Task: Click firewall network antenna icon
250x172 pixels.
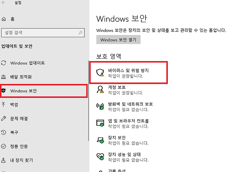Action: [100, 106]
